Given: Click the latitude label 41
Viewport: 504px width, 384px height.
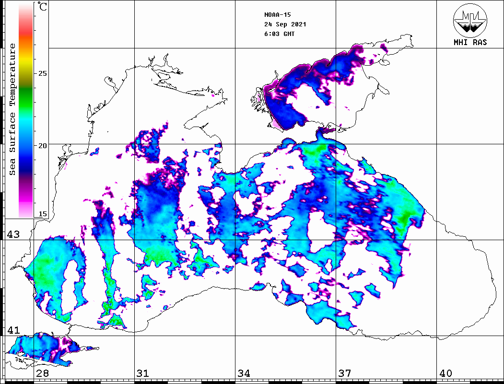Looking at the screenshot, I should 13,330.
